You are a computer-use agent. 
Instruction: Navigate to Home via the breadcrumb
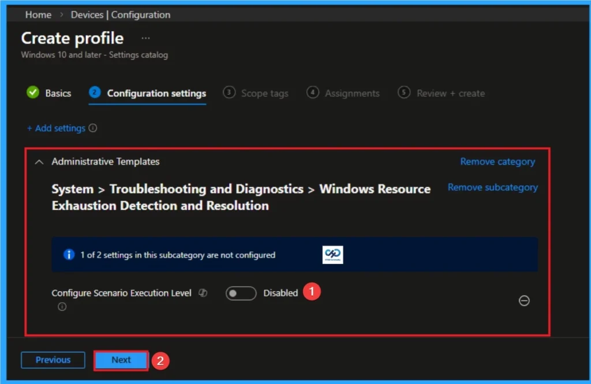(38, 14)
